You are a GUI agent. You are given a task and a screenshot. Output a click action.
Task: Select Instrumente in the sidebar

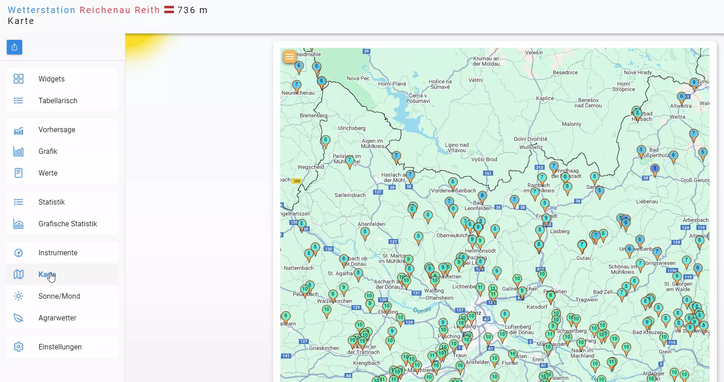(x=62, y=253)
